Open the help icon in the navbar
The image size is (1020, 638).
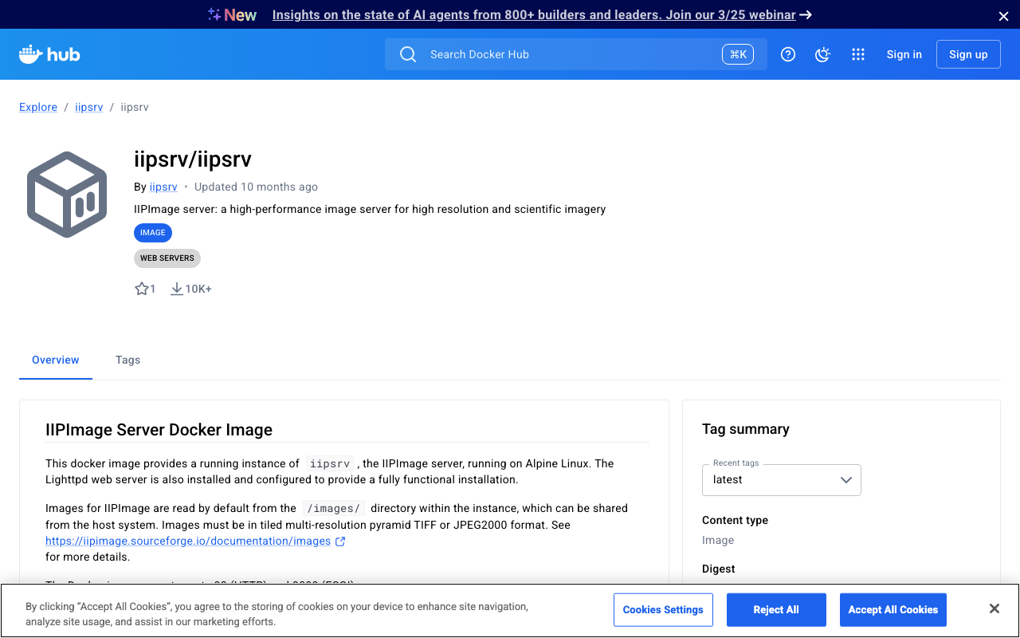(788, 54)
